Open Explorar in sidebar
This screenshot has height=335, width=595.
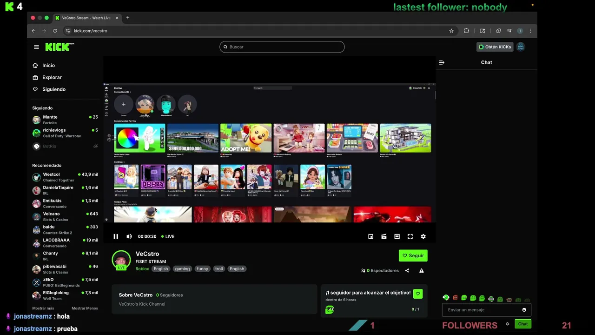[47, 77]
